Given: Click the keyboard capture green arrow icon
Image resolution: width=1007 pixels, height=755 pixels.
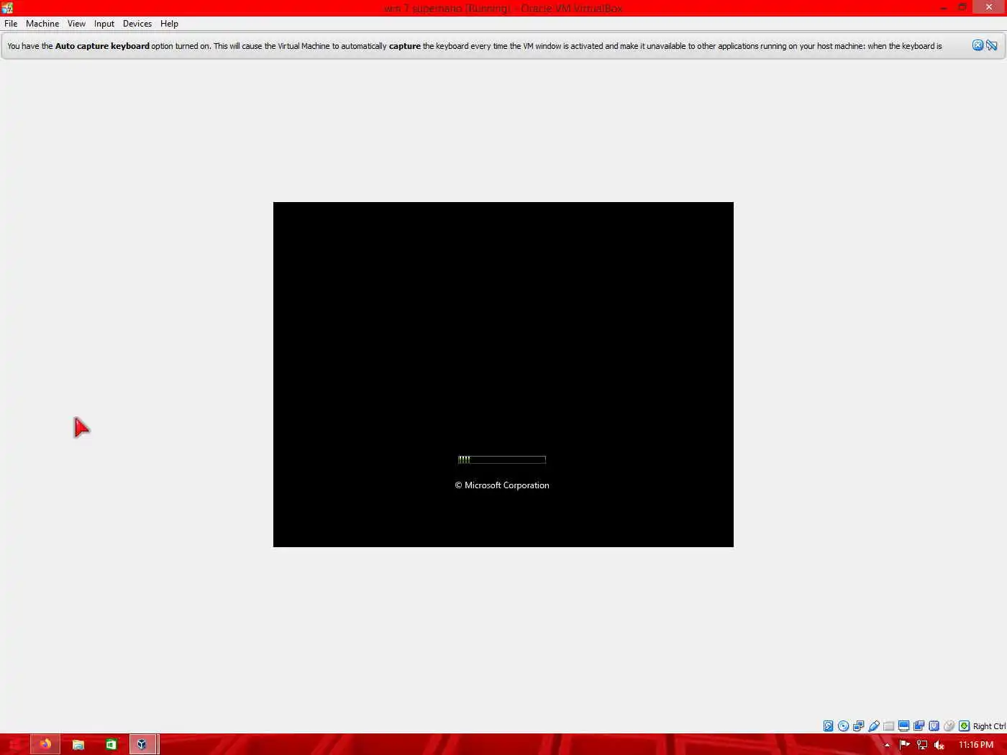Looking at the screenshot, I should pyautogui.click(x=964, y=726).
